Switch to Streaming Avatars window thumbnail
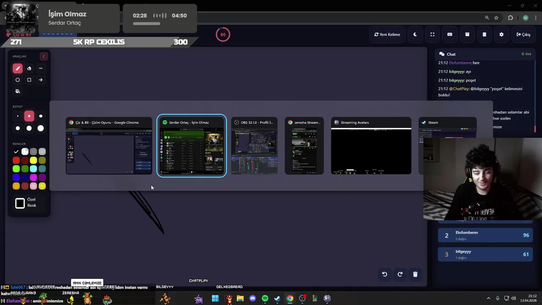Image resolution: width=542 pixels, height=305 pixels. (371, 146)
